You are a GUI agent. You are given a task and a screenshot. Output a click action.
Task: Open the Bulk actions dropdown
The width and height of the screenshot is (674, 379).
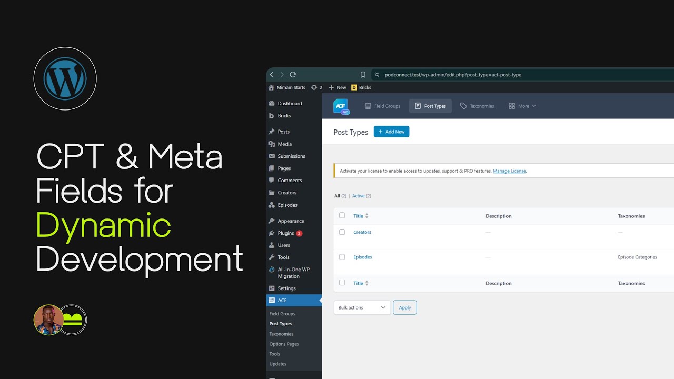tap(362, 307)
